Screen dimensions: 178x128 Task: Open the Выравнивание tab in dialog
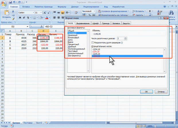click(x=83, y=23)
